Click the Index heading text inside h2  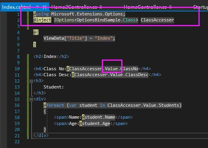(50, 56)
